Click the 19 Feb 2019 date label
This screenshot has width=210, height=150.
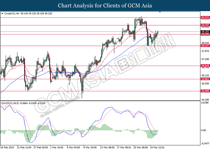7,148
